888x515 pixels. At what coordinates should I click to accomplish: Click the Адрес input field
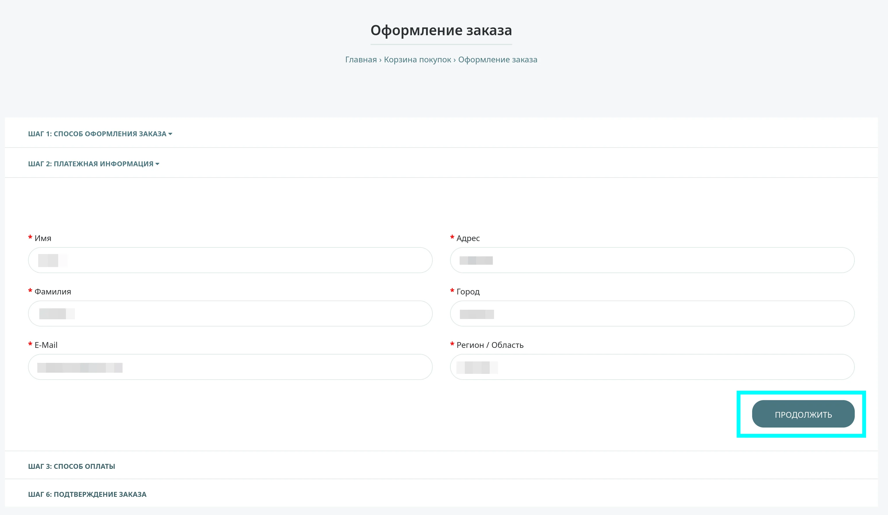[x=652, y=260]
